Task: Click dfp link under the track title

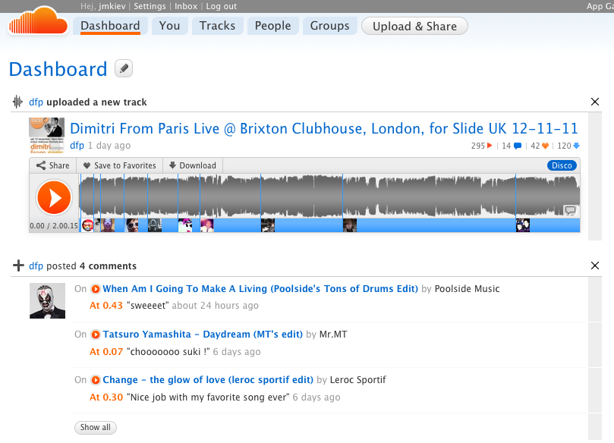Action: tap(77, 146)
